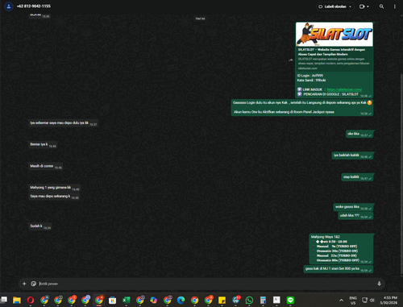
Task: Open the attach menu with plus icon
Action: (x=24, y=284)
